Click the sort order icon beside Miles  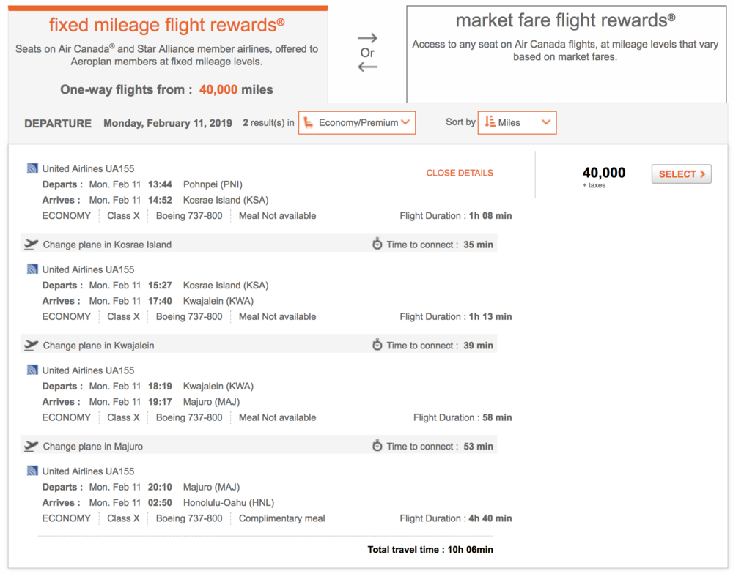pyautogui.click(x=490, y=122)
